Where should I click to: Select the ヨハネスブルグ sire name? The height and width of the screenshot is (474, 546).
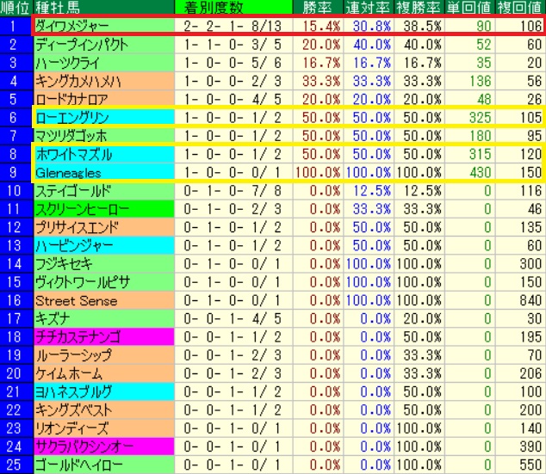(73, 392)
